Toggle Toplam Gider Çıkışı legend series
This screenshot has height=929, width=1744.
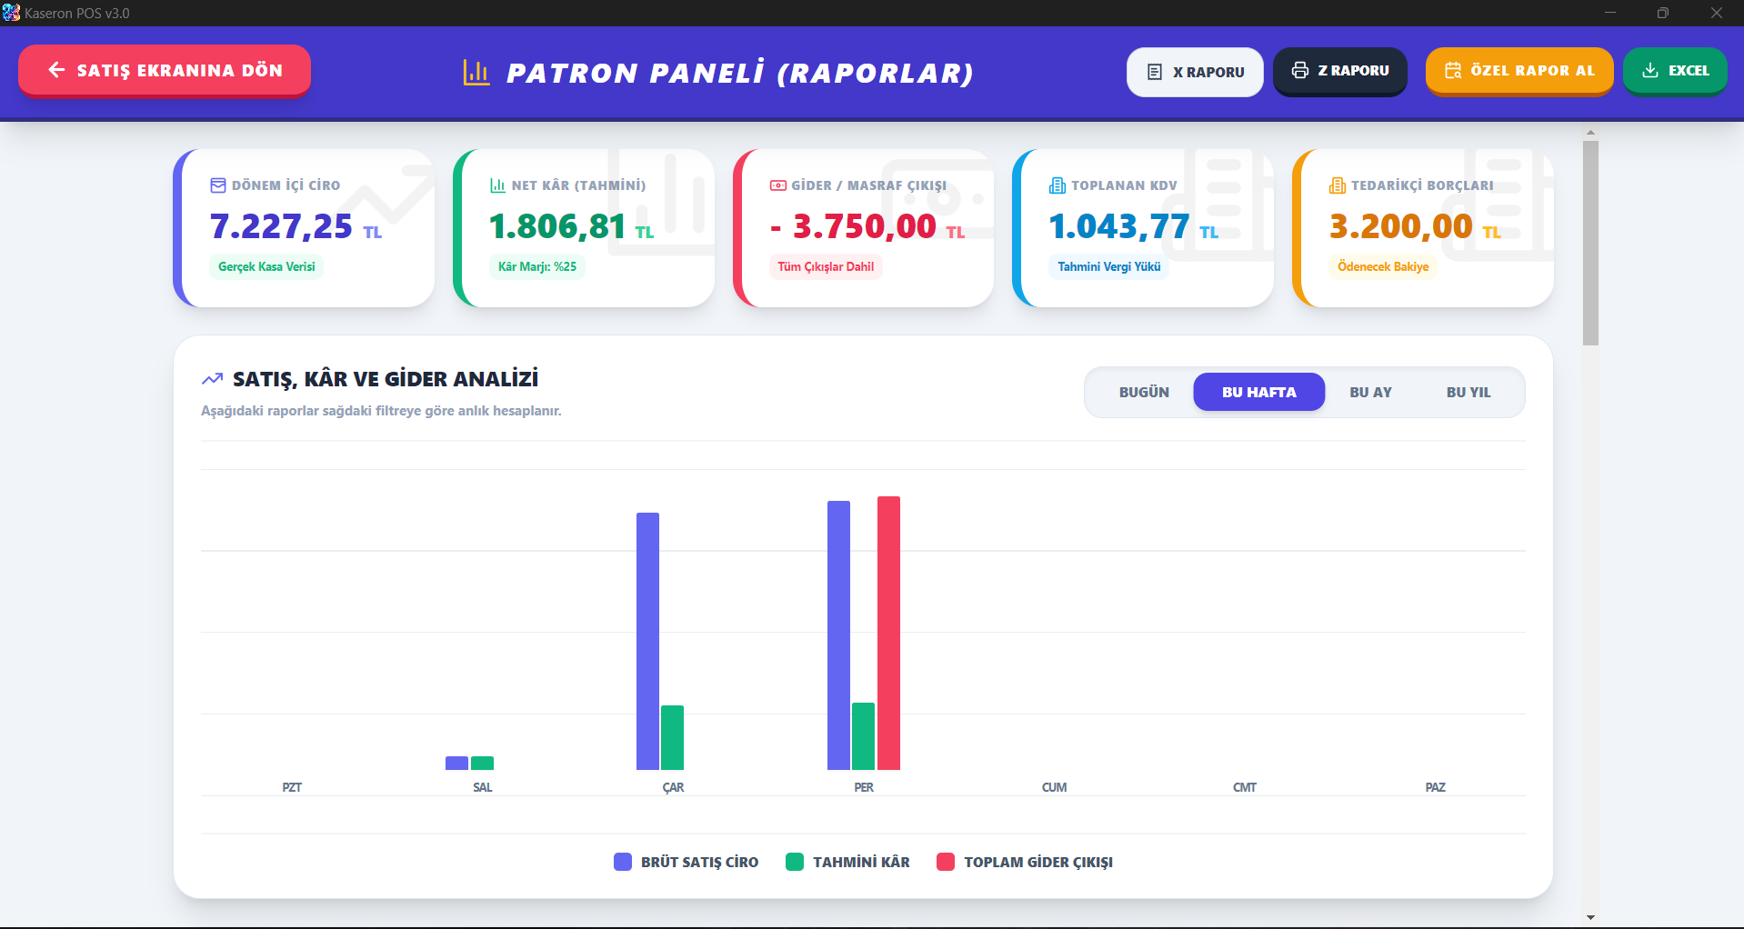[x=1025, y=862]
